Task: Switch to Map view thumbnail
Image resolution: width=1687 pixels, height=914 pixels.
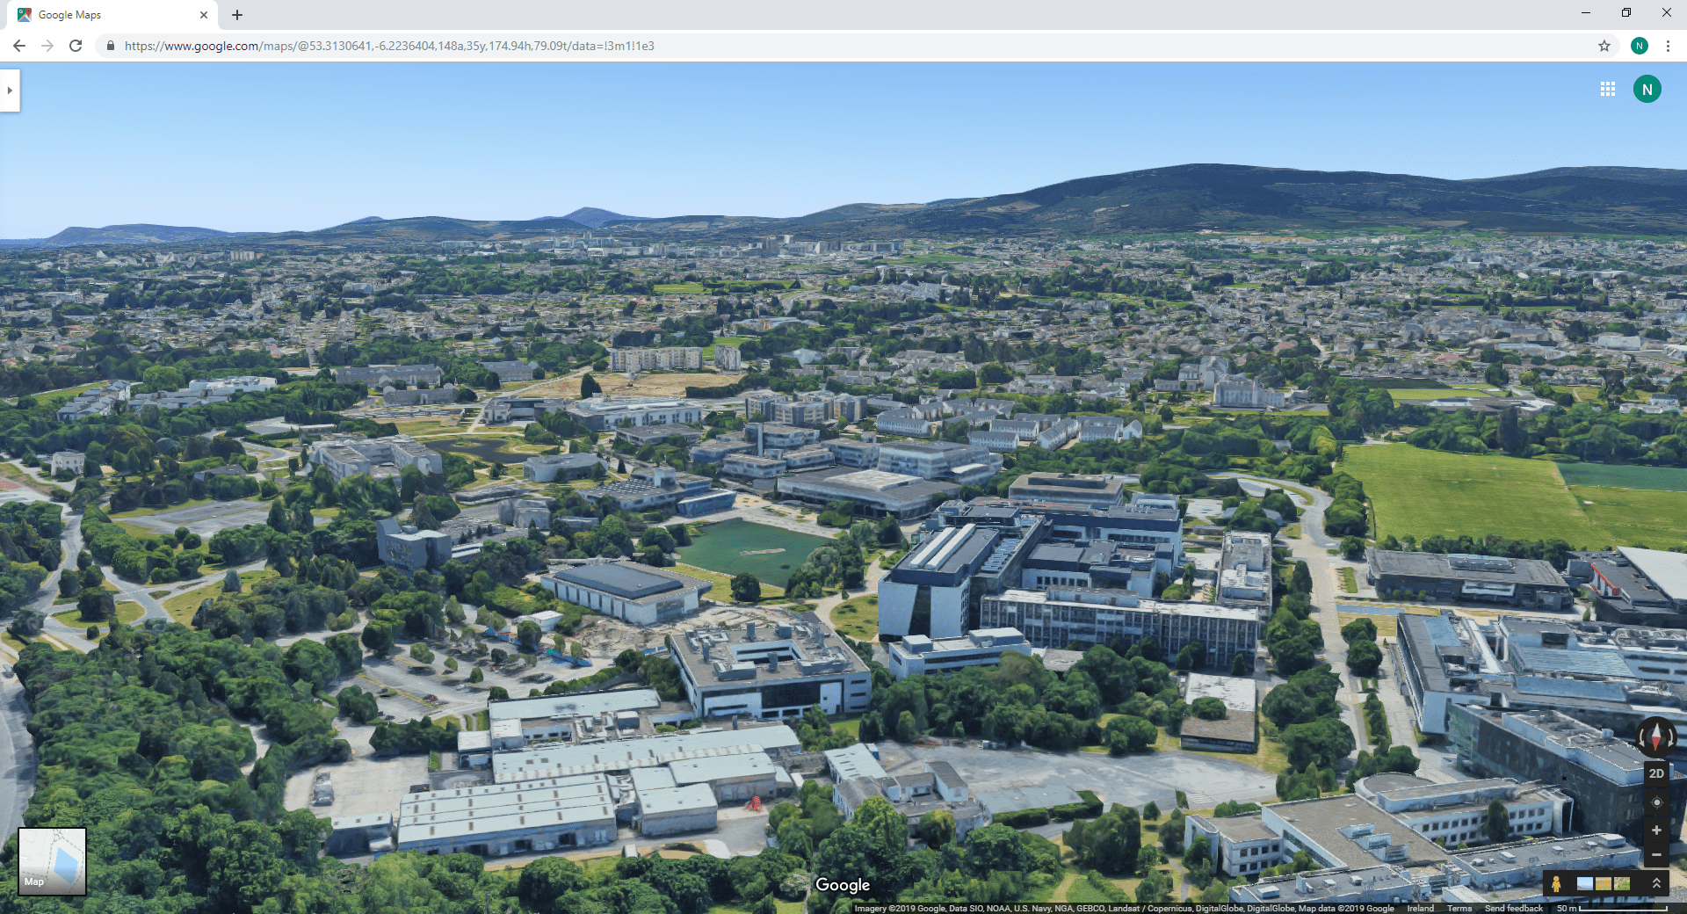Action: [x=52, y=861]
